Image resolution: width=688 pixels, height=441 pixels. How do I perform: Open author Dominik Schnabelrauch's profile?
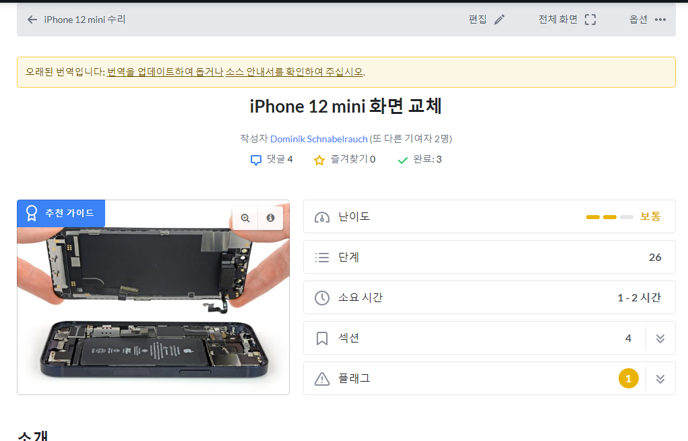[x=319, y=139]
